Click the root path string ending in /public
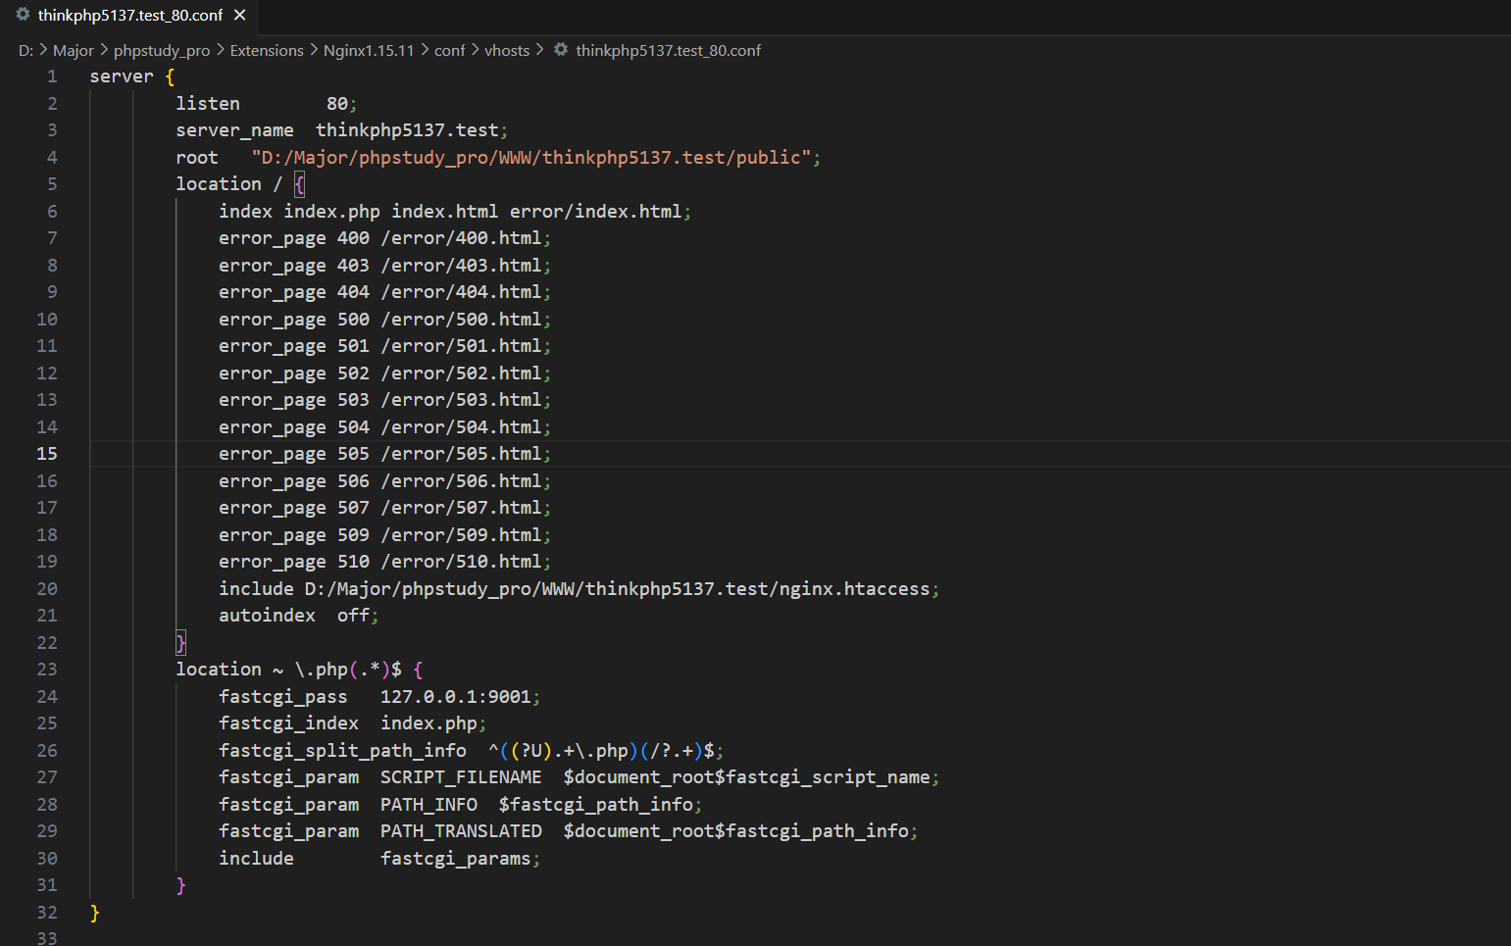Image resolution: width=1511 pixels, height=946 pixels. pos(531,158)
